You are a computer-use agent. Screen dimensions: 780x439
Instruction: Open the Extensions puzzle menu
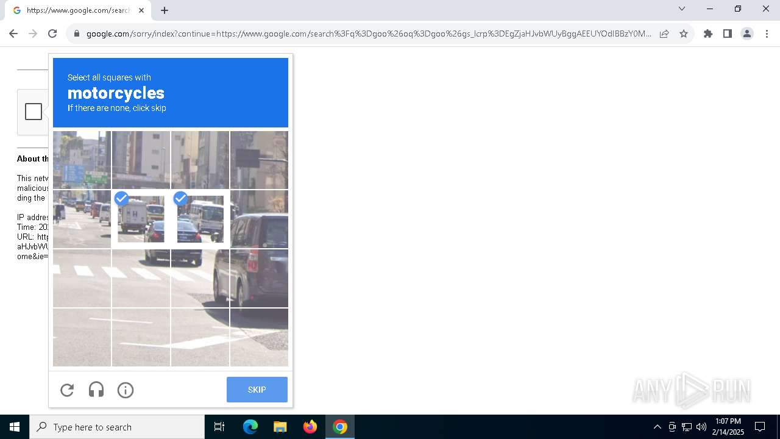[708, 34]
